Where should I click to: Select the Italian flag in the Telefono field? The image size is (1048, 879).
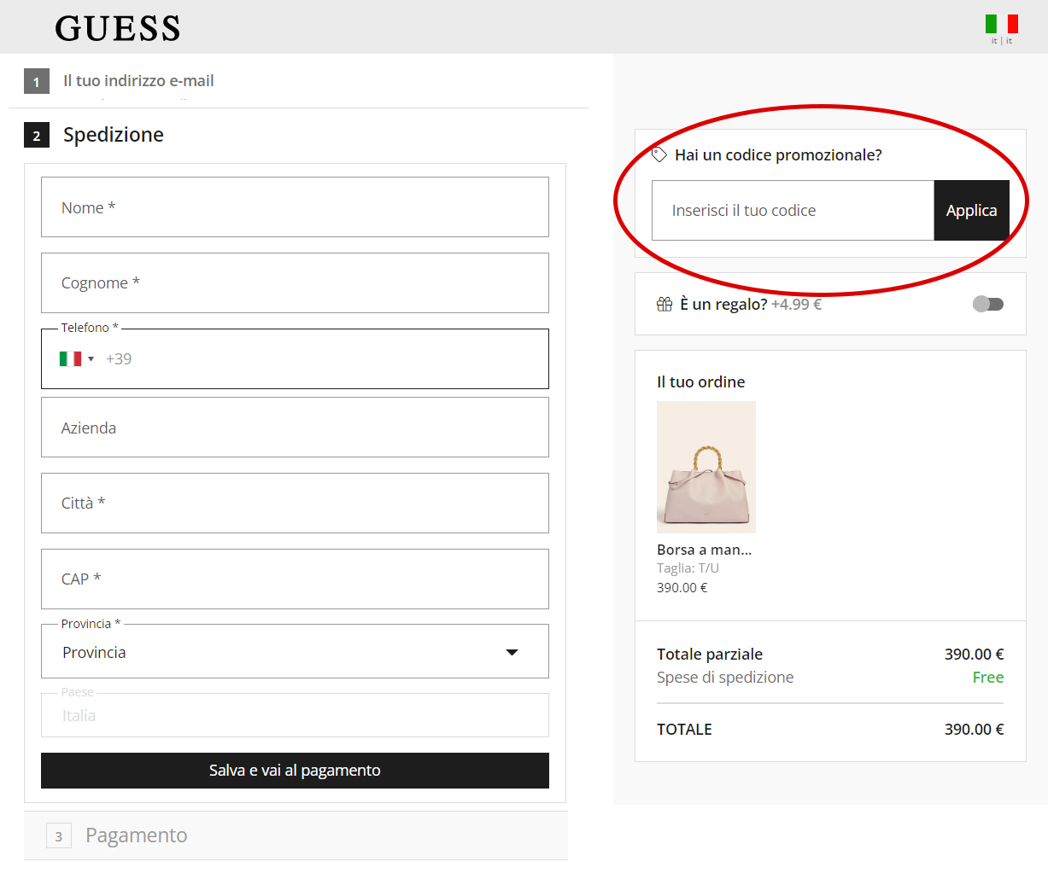click(71, 358)
